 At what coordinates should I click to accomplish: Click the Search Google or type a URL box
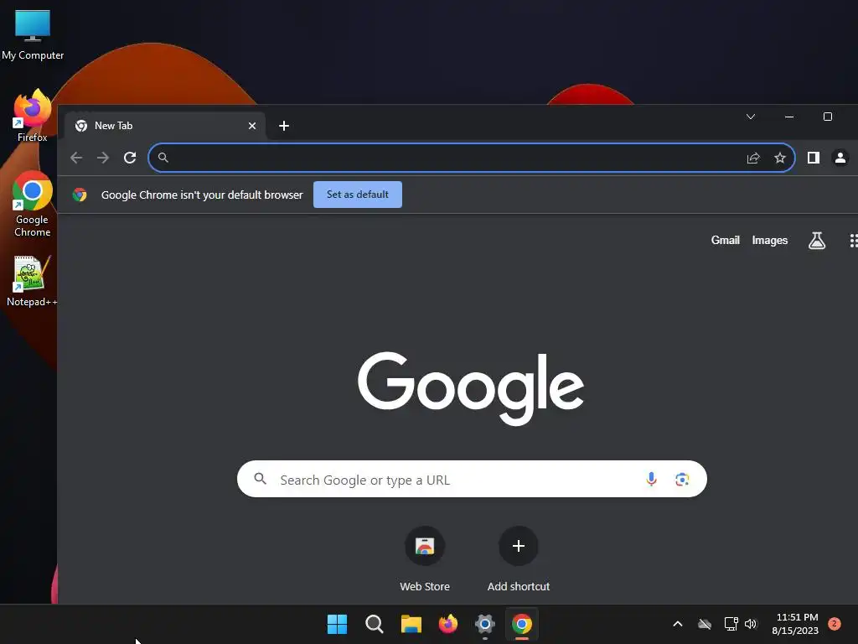click(472, 479)
